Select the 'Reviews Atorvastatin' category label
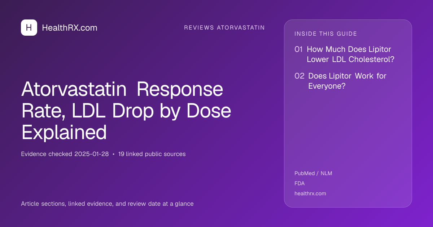The height and width of the screenshot is (227, 433). coord(224,28)
